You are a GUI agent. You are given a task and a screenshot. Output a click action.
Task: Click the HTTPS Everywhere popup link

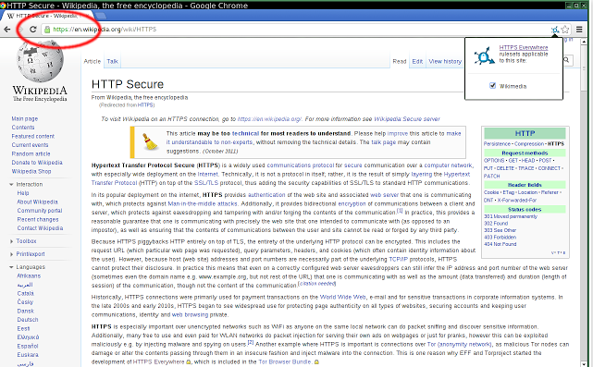coord(524,48)
